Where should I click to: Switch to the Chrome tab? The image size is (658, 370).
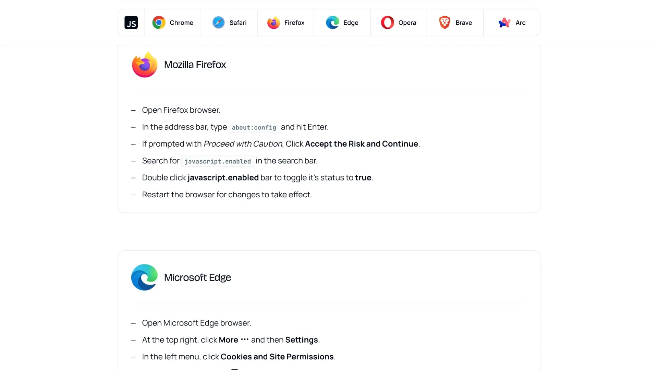point(181,23)
